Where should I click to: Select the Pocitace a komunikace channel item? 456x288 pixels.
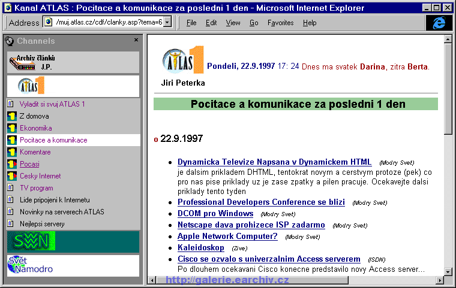tap(53, 140)
